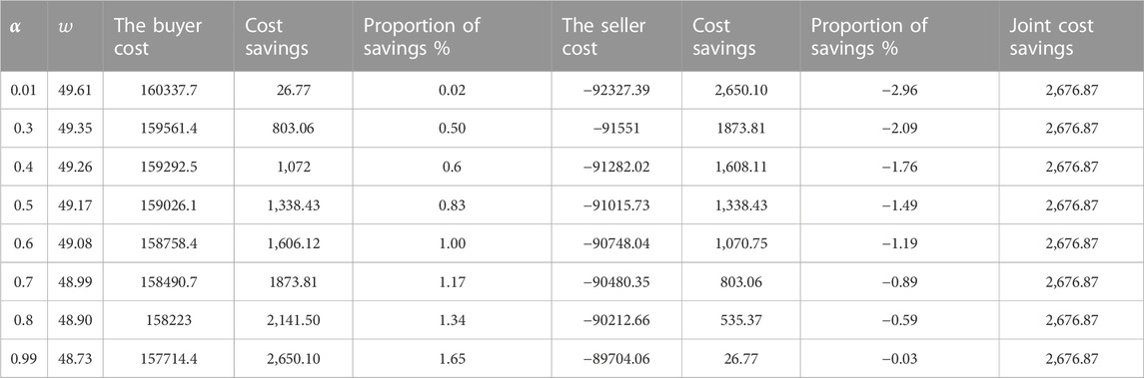
Task: Select buyer cost value 159026.1
Action: (169, 205)
